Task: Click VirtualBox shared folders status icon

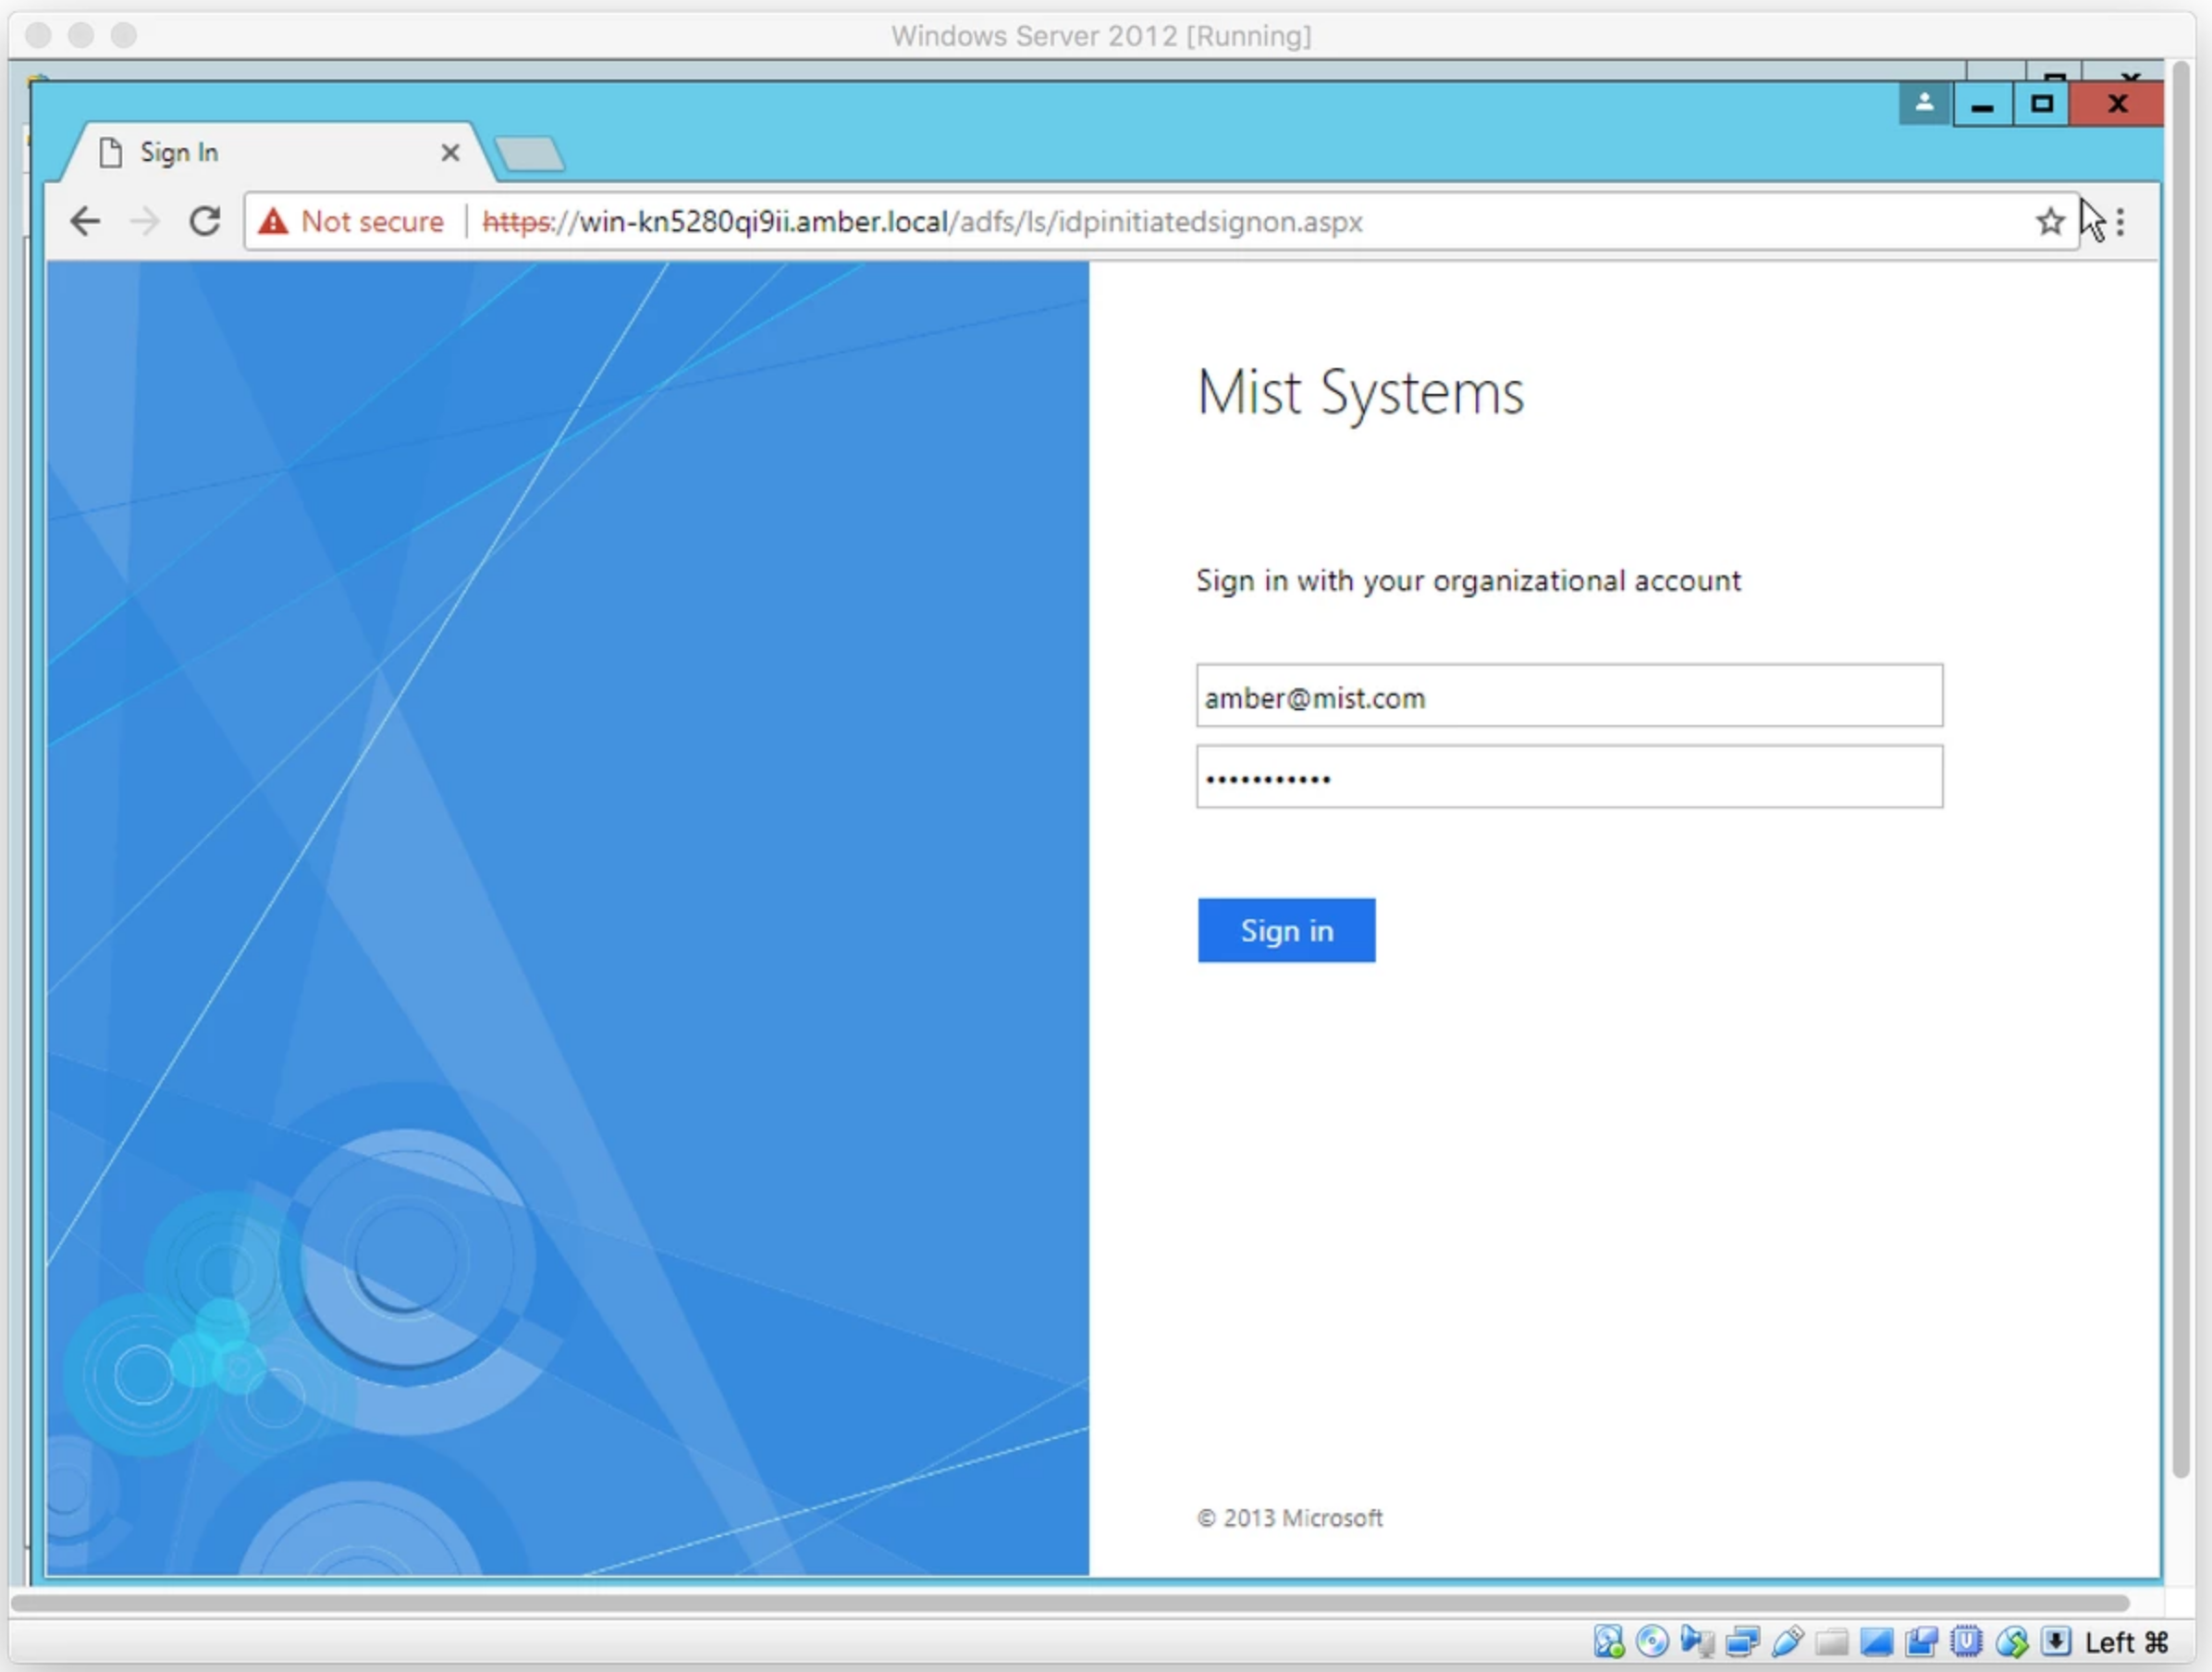Action: 1832,1641
